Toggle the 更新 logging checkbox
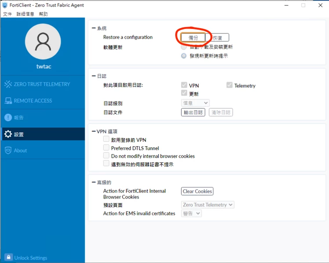This screenshot has height=263, width=329. point(184,93)
